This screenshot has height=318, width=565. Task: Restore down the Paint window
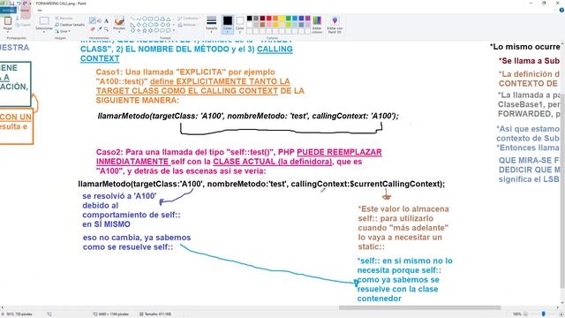[544, 4]
